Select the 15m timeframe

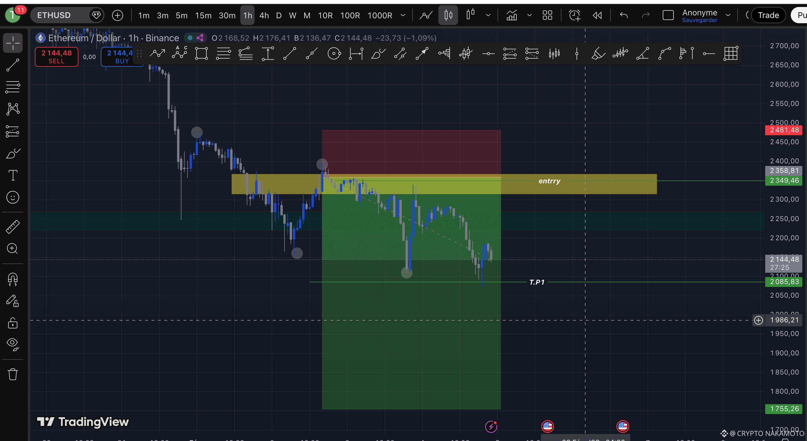tap(203, 15)
